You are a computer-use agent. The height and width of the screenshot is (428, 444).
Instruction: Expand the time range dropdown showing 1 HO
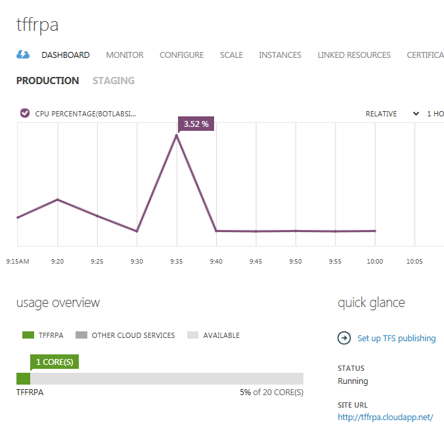(x=435, y=114)
